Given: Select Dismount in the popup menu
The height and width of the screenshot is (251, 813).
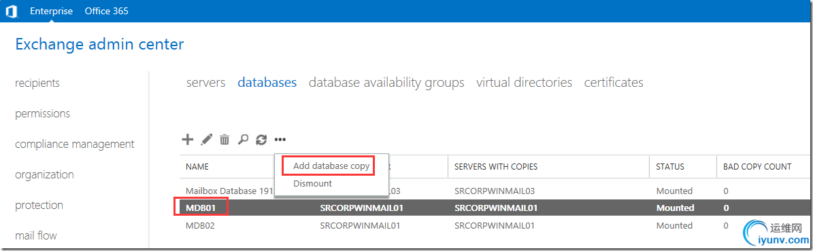Looking at the screenshot, I should [x=313, y=183].
